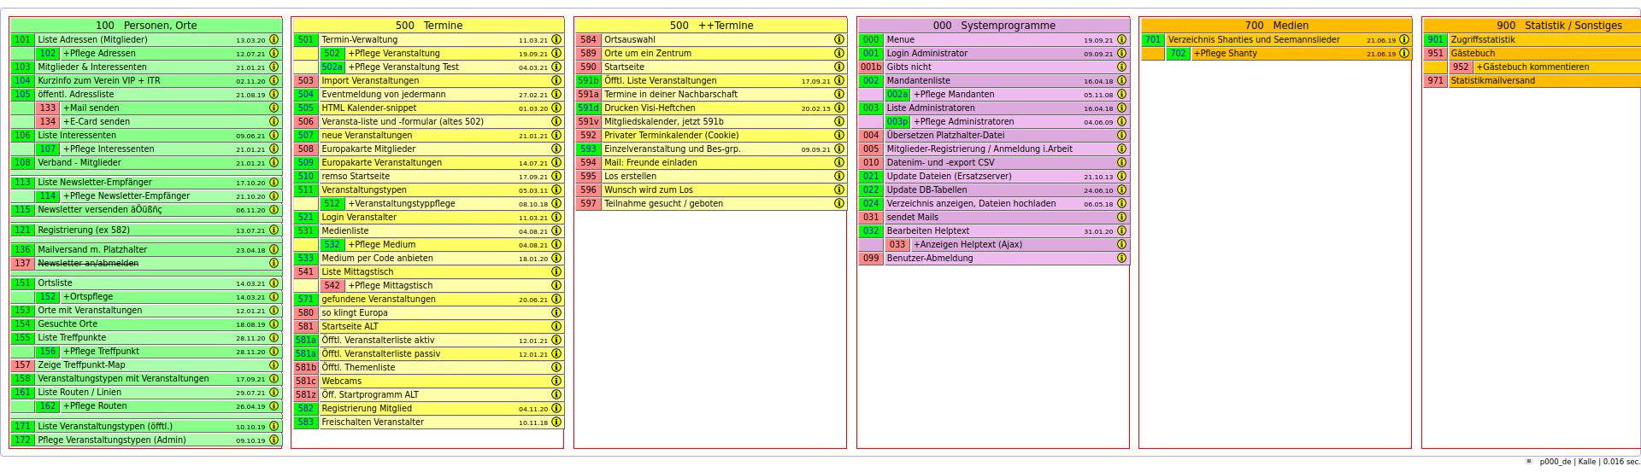1641x472 pixels.
Task: Open info icon for Zeige Treffpunkt-Map
Action: [274, 365]
